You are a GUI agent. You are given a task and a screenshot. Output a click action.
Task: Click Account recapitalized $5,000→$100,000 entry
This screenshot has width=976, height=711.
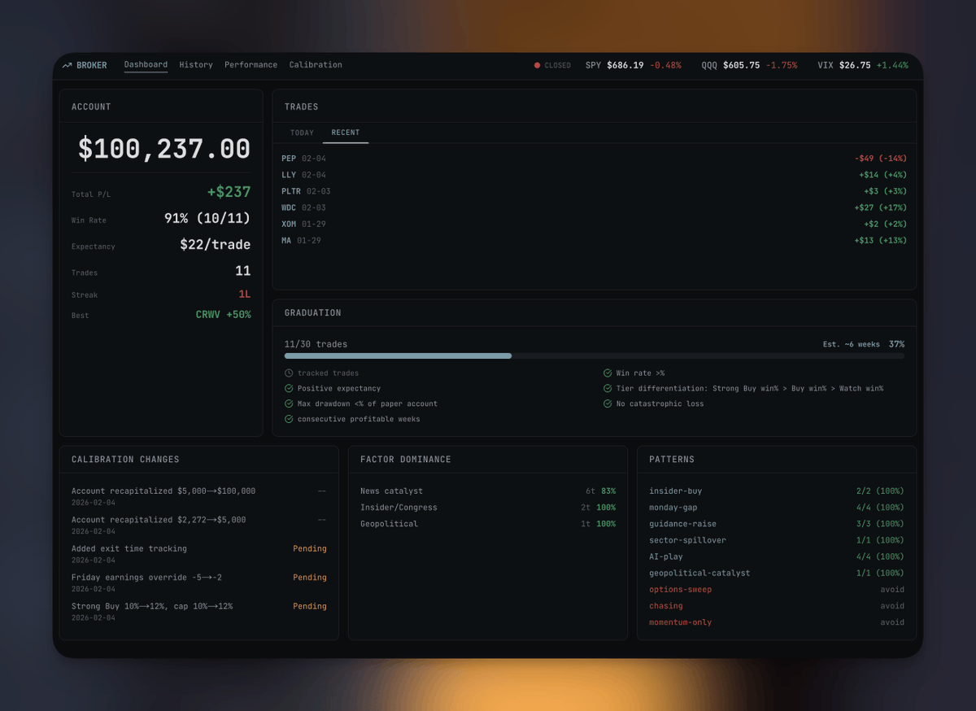tap(199, 496)
